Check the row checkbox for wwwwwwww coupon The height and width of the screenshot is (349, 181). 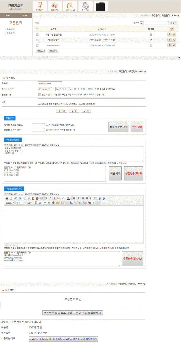click(x=37, y=45)
